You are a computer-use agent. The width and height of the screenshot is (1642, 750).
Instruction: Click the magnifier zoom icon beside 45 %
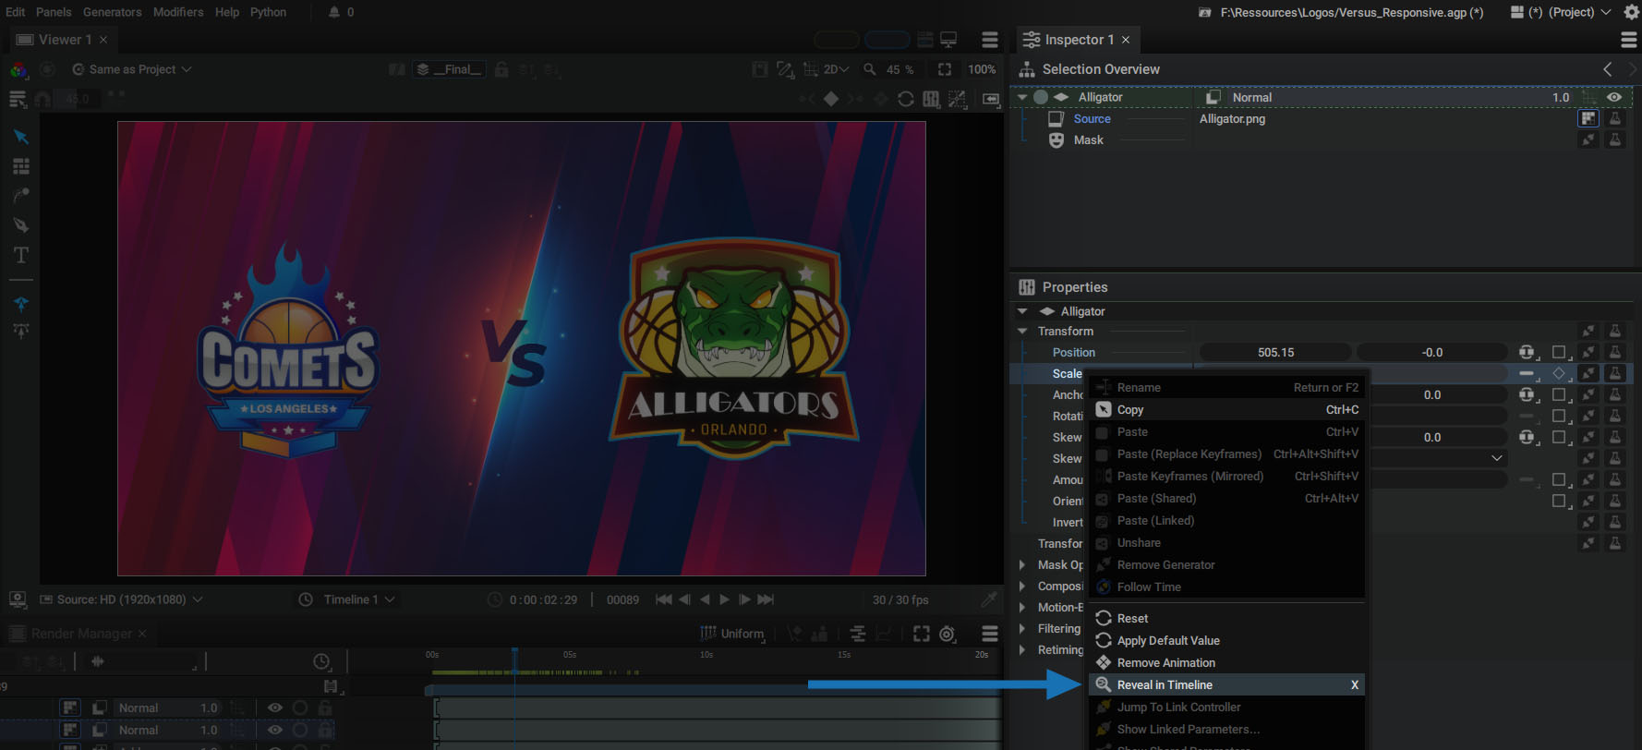(x=869, y=69)
